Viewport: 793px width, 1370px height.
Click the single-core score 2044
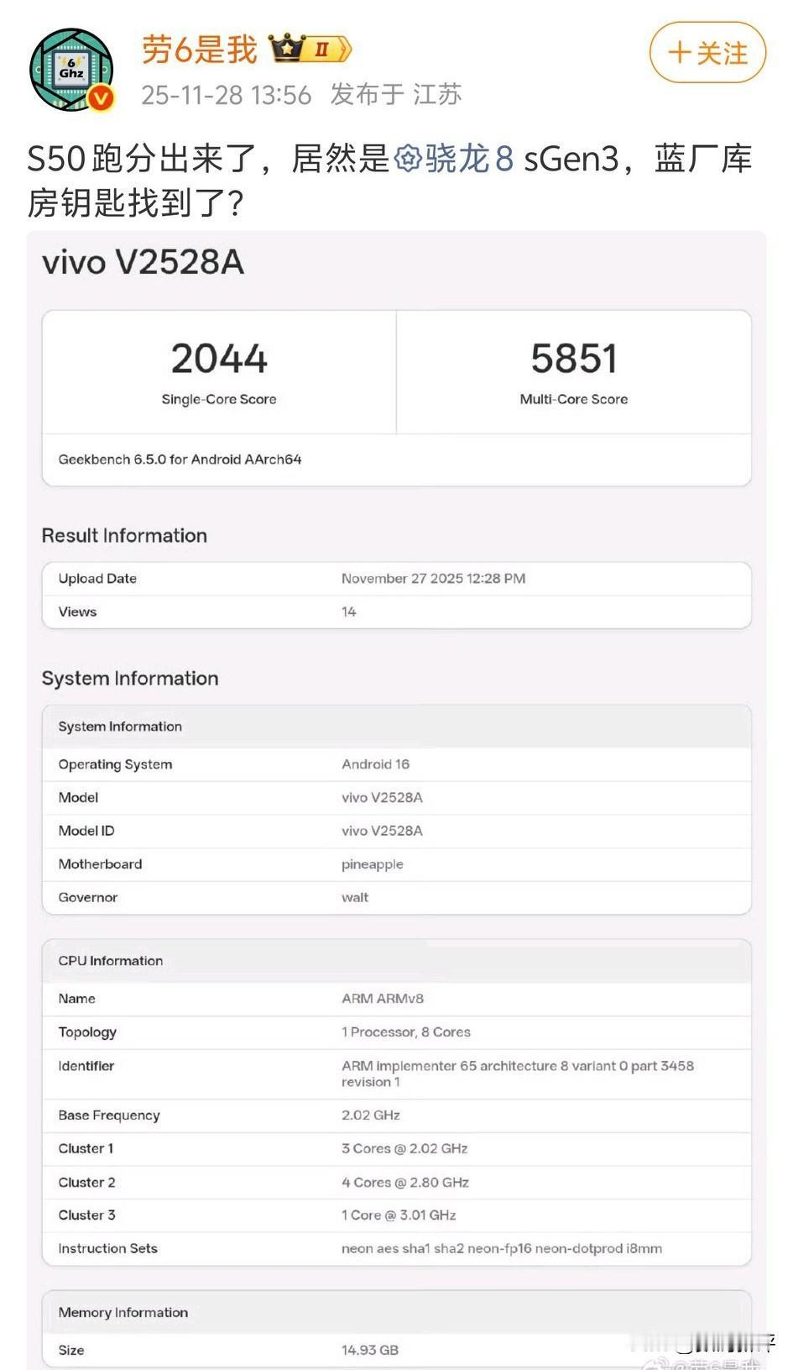click(x=219, y=359)
